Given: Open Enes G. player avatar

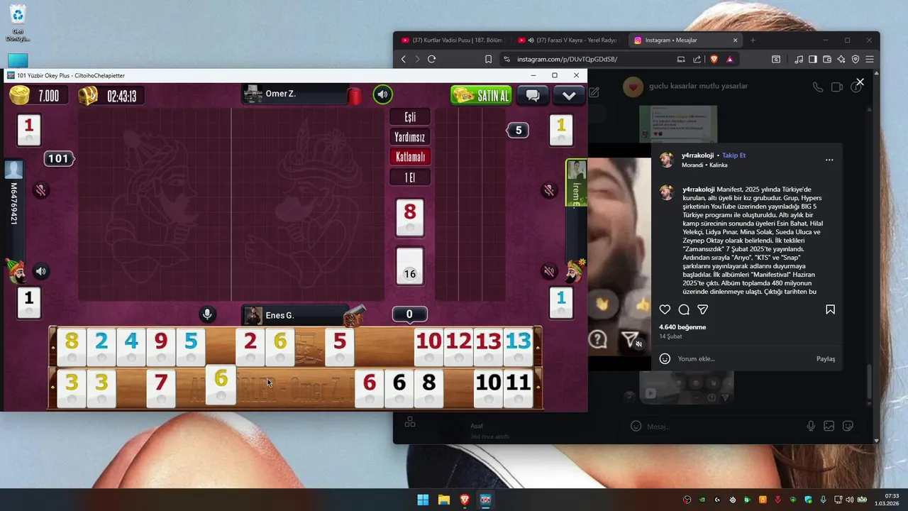Looking at the screenshot, I should 253,315.
